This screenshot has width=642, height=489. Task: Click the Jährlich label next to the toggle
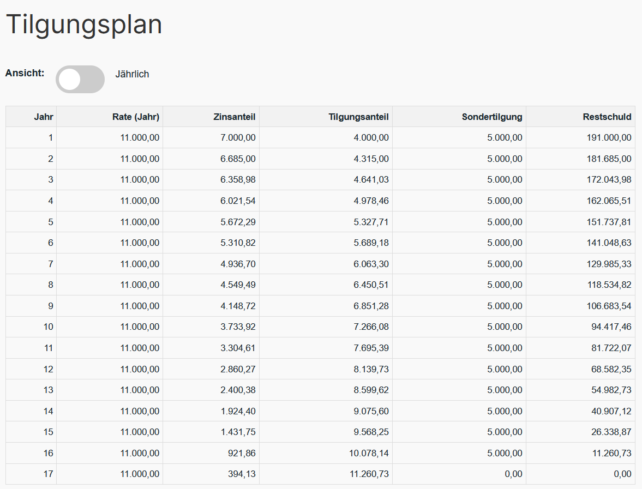click(x=133, y=74)
